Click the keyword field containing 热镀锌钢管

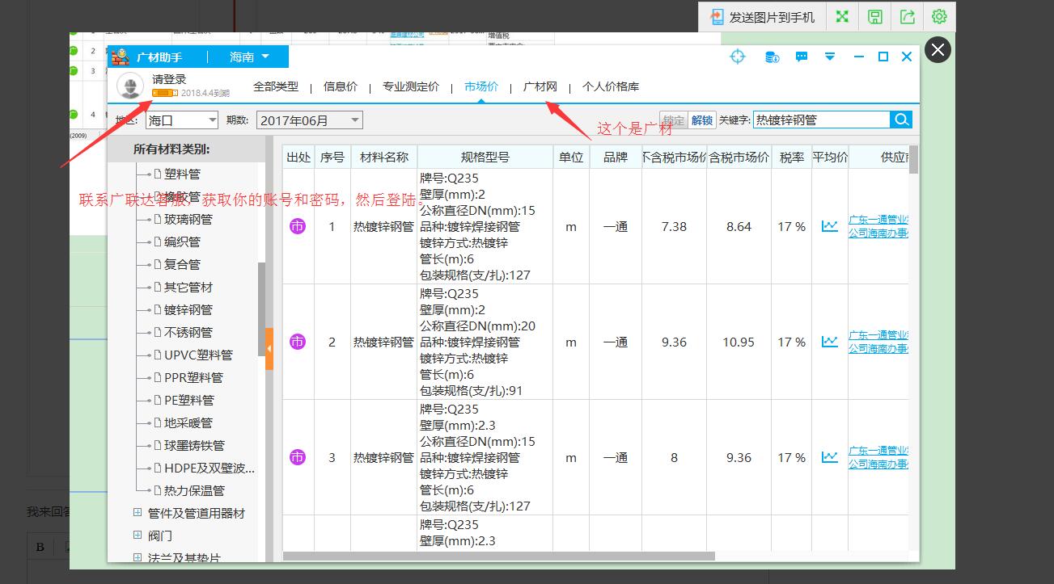tap(821, 120)
